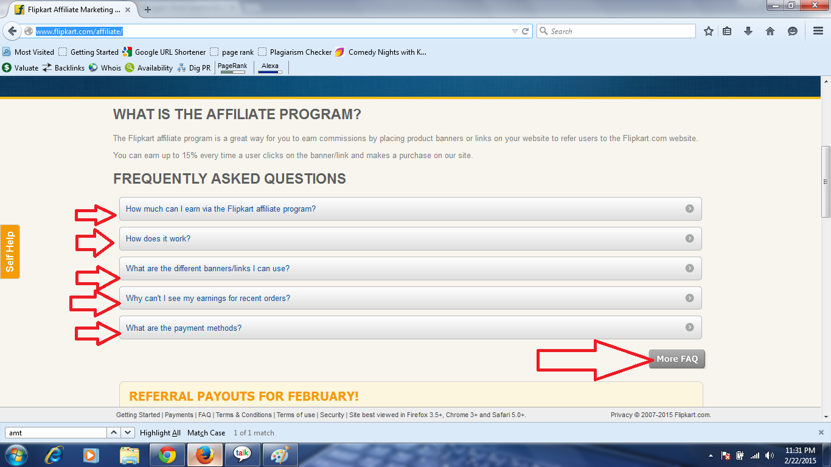The height and width of the screenshot is (467, 831).
Task: Open the Self Help side tab
Action: click(x=10, y=252)
